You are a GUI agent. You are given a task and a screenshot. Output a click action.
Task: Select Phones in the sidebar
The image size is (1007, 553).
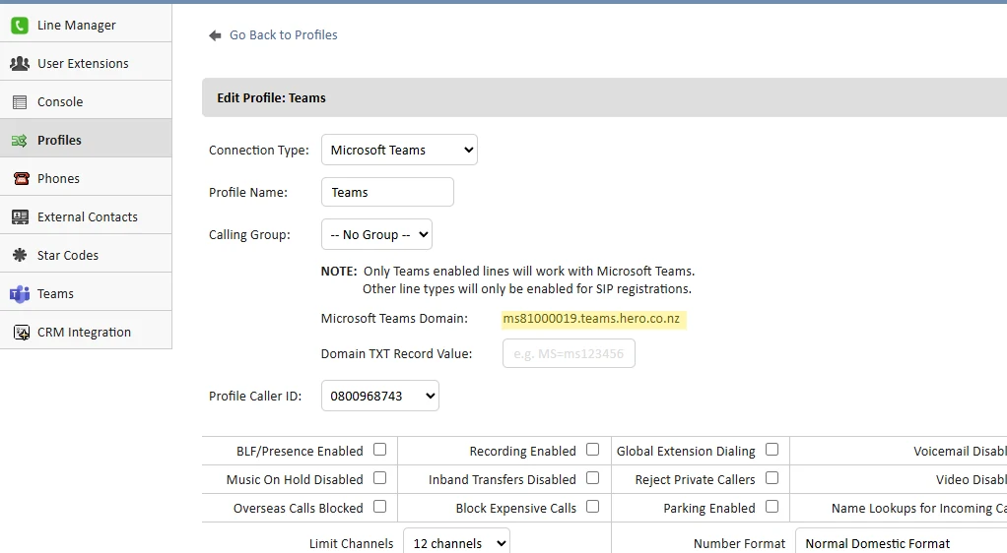click(x=86, y=178)
